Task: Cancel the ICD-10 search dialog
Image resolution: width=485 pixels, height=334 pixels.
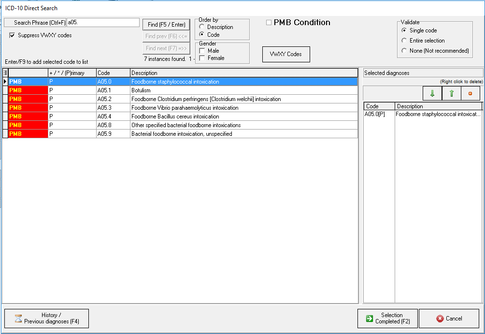Action: pyautogui.click(x=449, y=319)
